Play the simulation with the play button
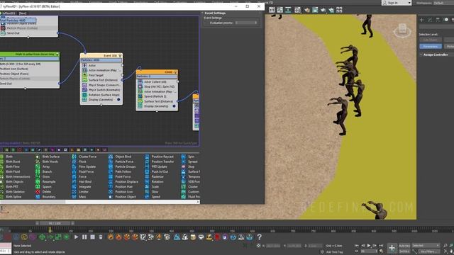This screenshot has height=255, width=454. (76, 237)
